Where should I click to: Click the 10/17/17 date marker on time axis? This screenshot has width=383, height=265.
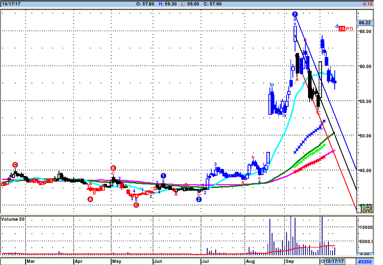pos(334,261)
